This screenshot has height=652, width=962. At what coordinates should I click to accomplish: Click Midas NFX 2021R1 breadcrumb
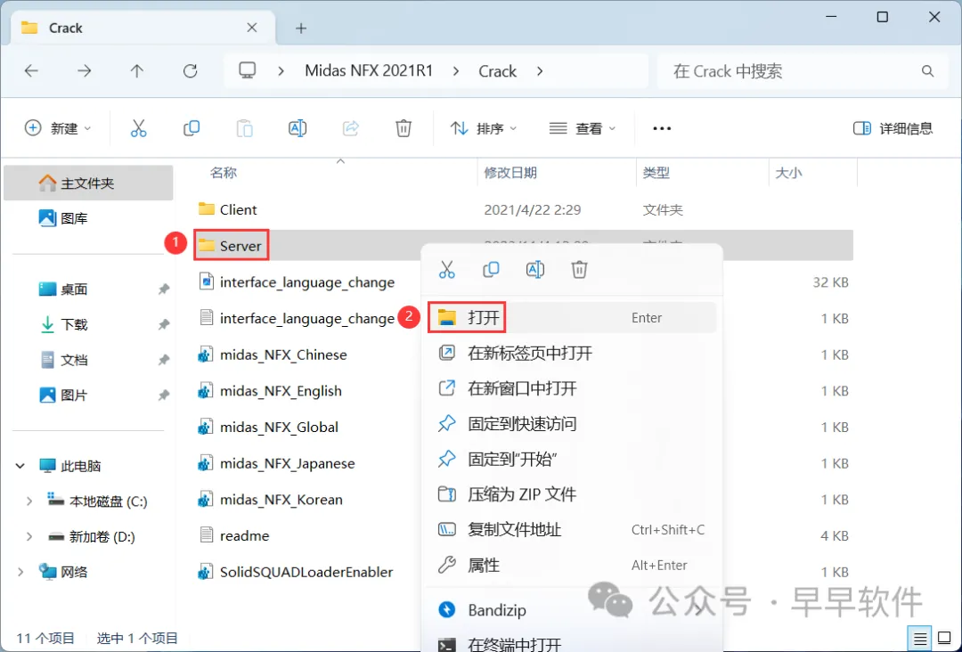click(369, 71)
